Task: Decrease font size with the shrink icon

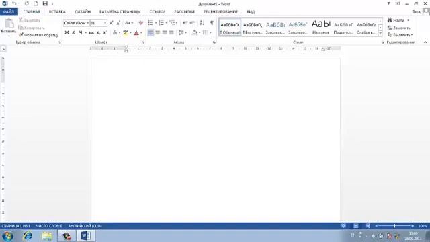Action: tap(118, 23)
